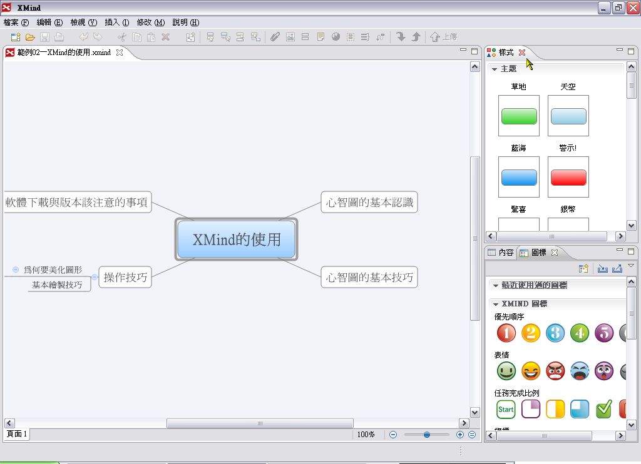
Task: Click the save disk icon
Action: coord(44,37)
